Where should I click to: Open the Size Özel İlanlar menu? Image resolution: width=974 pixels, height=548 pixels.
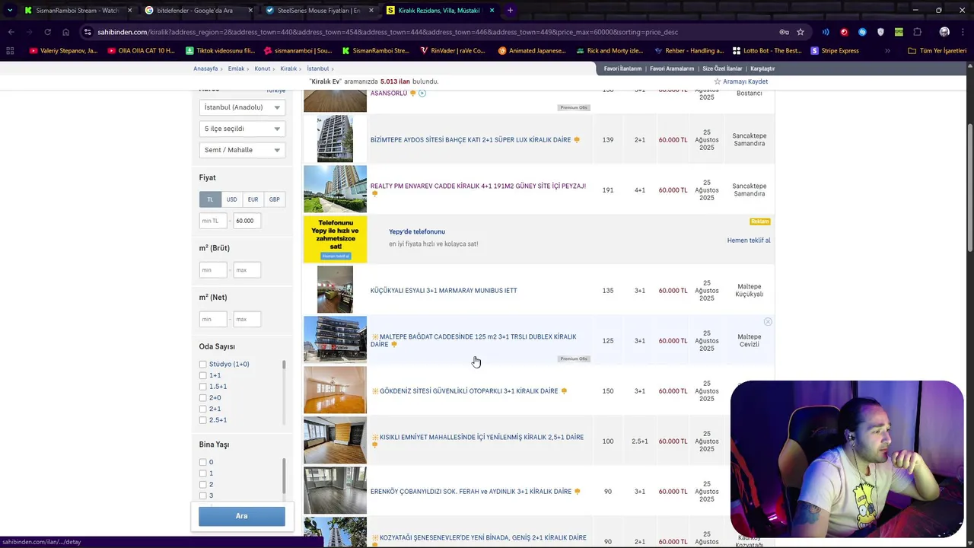722,68
